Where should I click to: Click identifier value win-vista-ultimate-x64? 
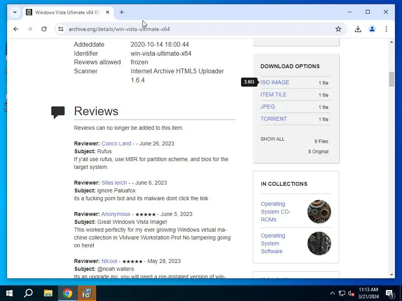(161, 53)
